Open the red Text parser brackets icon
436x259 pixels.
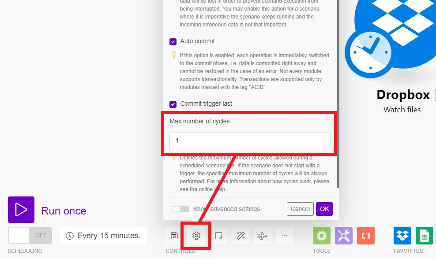pyautogui.click(x=366, y=236)
